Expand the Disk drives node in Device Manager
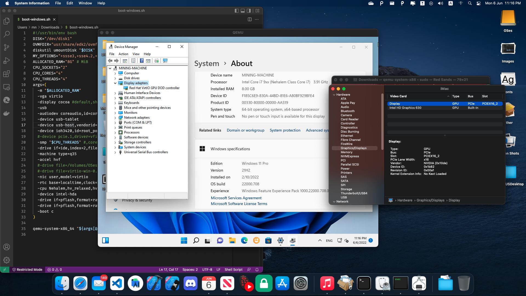Viewport: 526px width, 296px height. coord(115,78)
